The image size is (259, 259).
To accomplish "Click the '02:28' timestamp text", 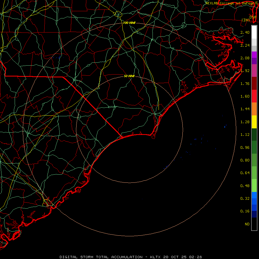I will [x=195, y=257].
